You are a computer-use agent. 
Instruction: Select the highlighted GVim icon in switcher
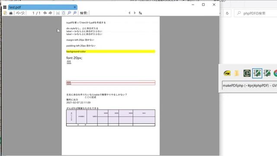[257, 73]
